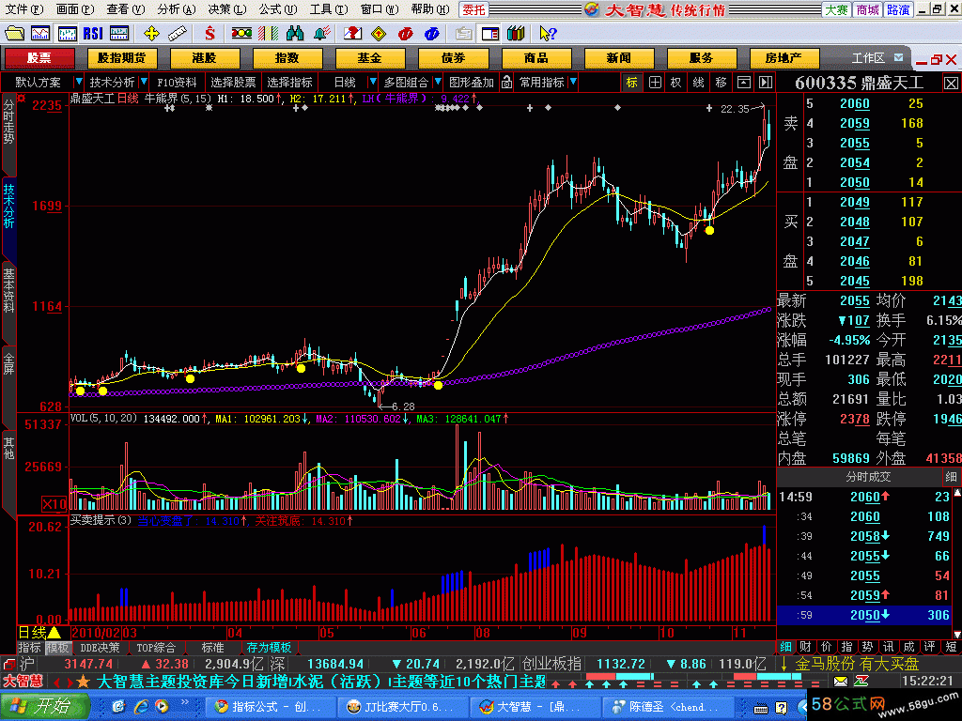Viewport: 962px width, 721px height.
Task: Select the line chart toolbar icon
Action: tap(40, 33)
